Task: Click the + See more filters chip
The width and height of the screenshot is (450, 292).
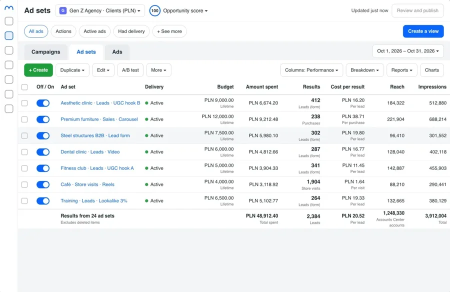Action: click(x=169, y=31)
